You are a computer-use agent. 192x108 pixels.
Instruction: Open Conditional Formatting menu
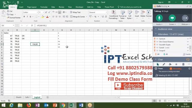[x=114, y=15]
